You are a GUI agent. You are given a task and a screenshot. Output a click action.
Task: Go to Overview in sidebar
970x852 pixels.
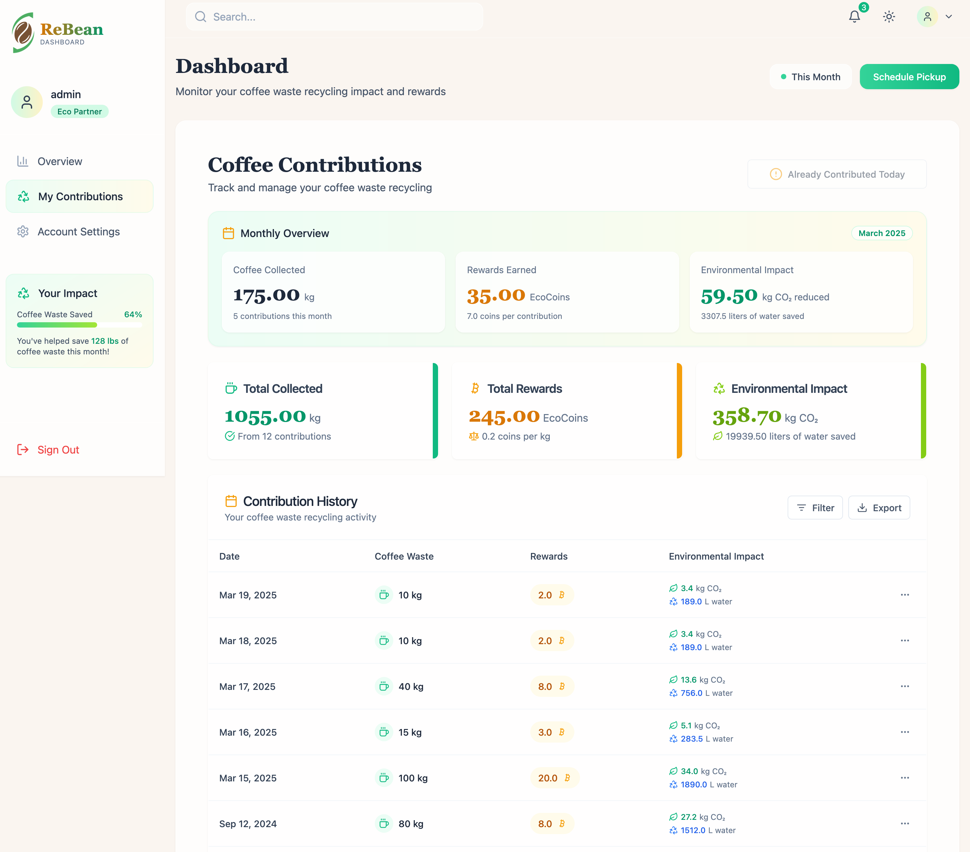(60, 161)
